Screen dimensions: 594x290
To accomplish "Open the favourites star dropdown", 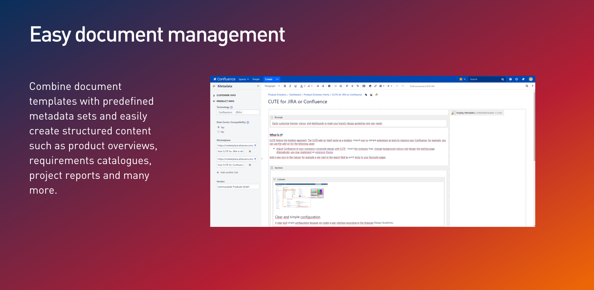I will point(462,79).
